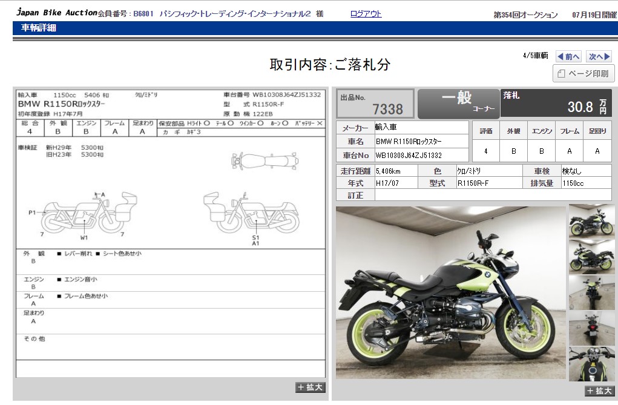The height and width of the screenshot is (405, 618).
Task: Select chassis number WB10308J64ZJ51332 in the details table
Action: pos(409,156)
